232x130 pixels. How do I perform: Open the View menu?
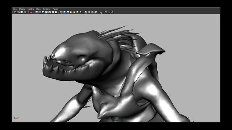tap(15, 9)
